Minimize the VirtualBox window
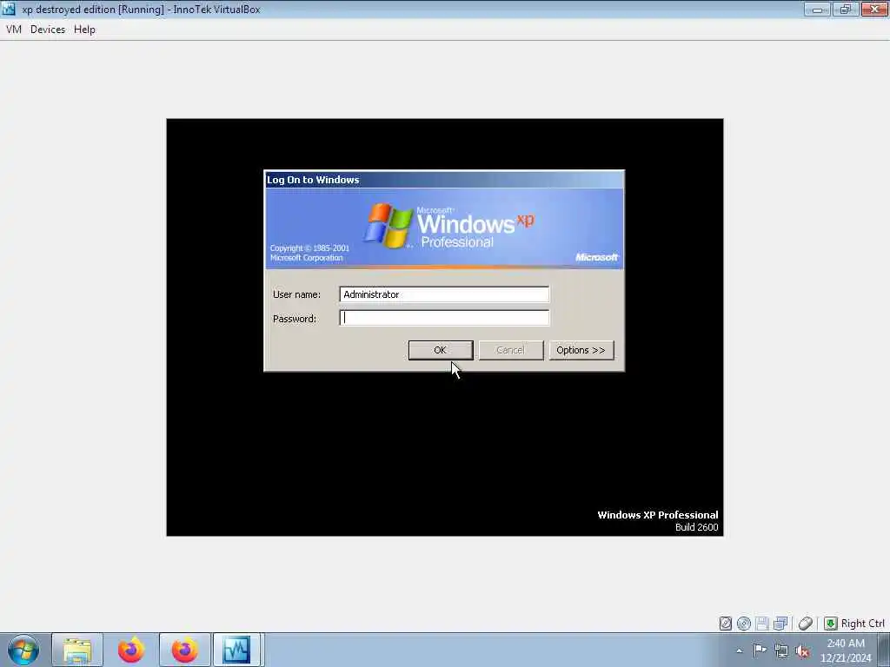The width and height of the screenshot is (890, 667). (x=817, y=9)
